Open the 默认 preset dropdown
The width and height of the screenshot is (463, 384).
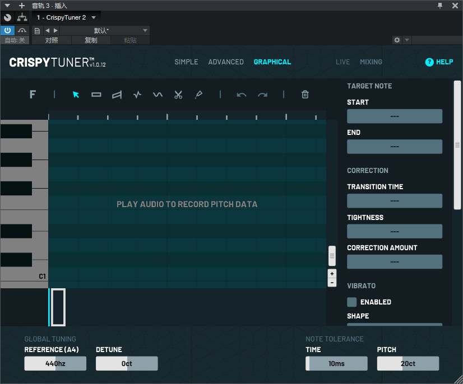pos(105,30)
